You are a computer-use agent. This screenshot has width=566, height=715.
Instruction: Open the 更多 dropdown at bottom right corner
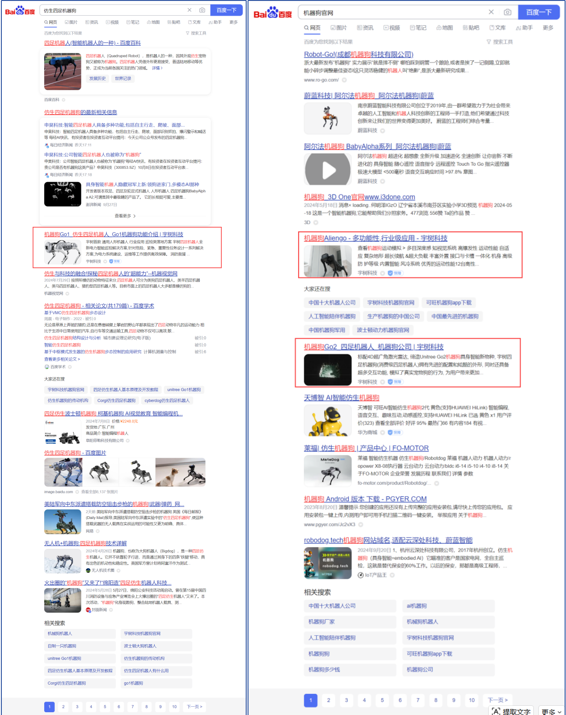[x=551, y=711]
